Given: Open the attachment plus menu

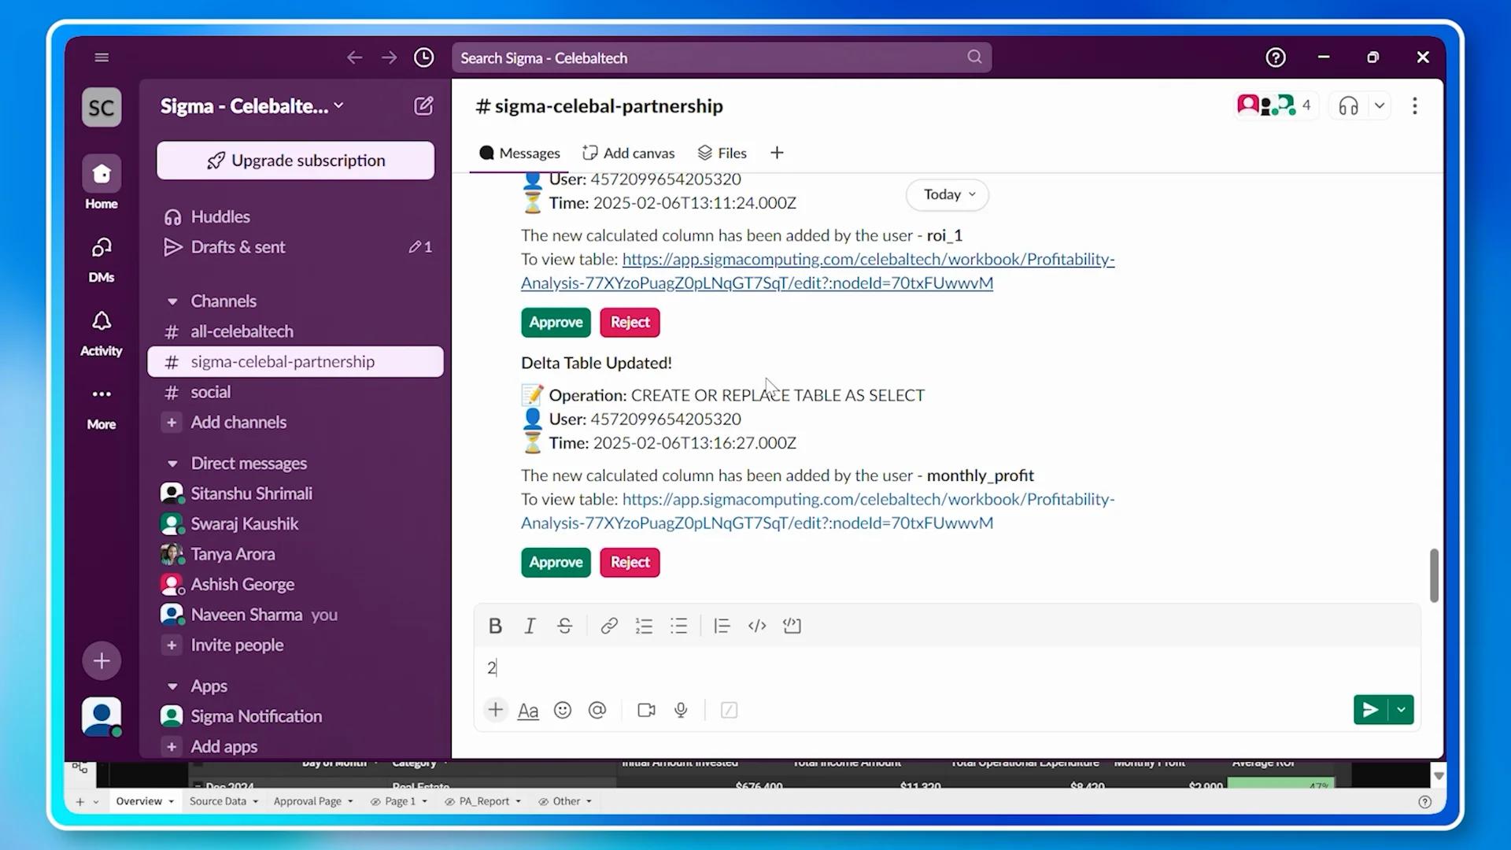Looking at the screenshot, I should tap(495, 710).
